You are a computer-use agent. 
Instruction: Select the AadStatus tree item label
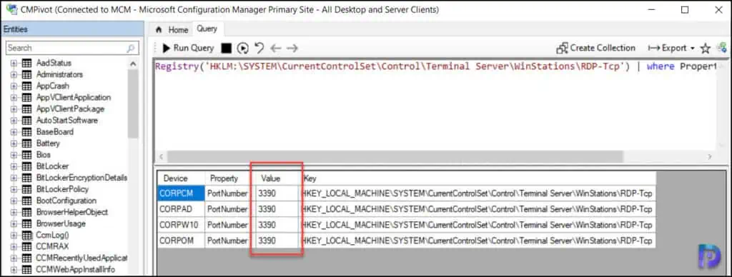(x=54, y=63)
